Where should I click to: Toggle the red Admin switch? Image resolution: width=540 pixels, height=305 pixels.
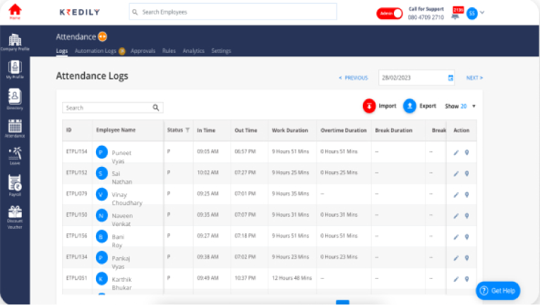pyautogui.click(x=389, y=13)
